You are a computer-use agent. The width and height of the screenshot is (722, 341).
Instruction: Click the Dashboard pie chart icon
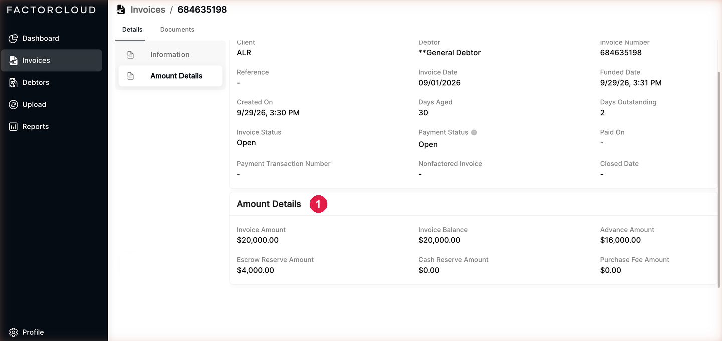pos(14,38)
